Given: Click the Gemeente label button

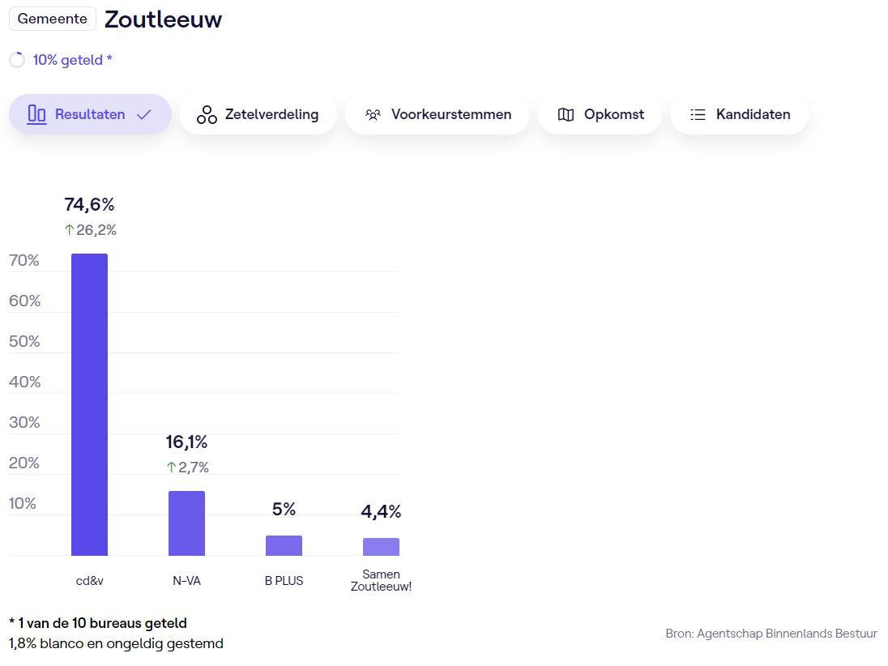Looking at the screenshot, I should (52, 19).
